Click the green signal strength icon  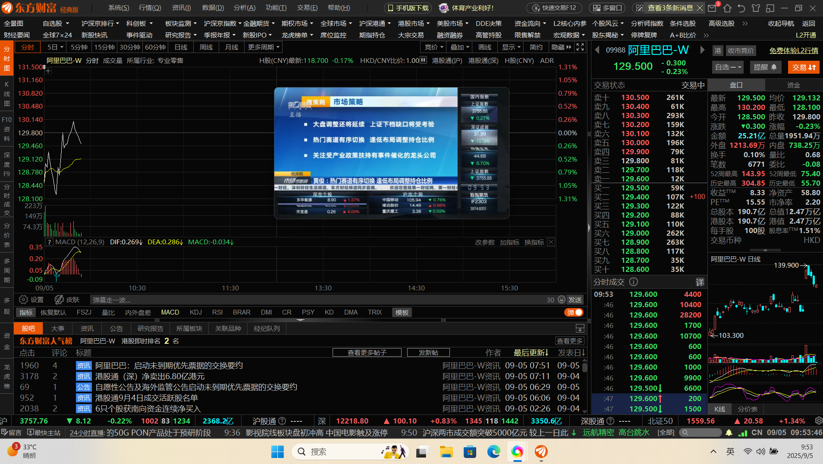pos(743,433)
